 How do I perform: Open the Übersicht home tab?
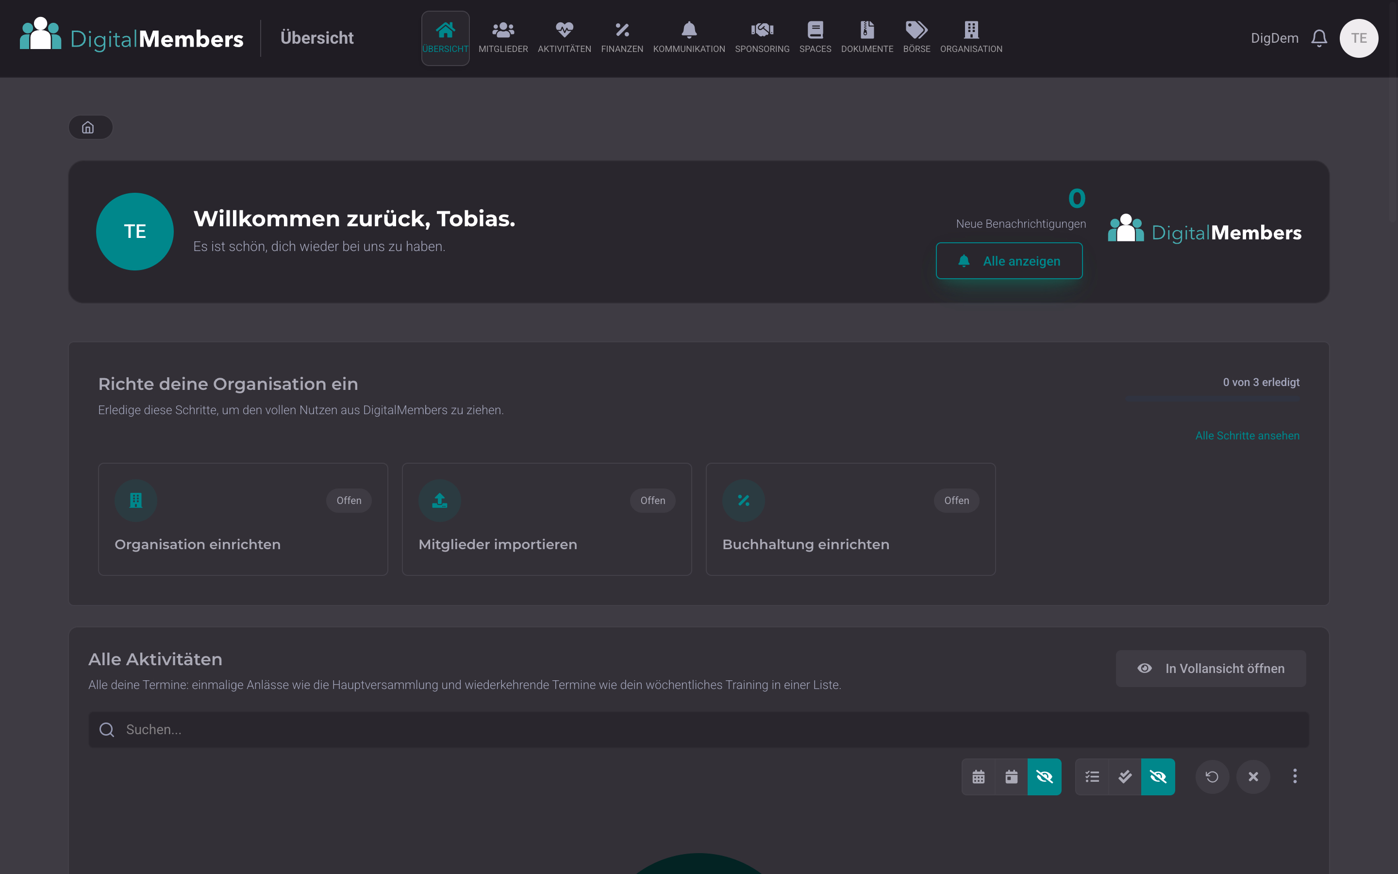coord(445,38)
